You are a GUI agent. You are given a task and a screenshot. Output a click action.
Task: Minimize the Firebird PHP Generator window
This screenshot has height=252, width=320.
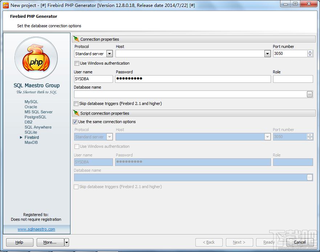(x=285, y=4)
